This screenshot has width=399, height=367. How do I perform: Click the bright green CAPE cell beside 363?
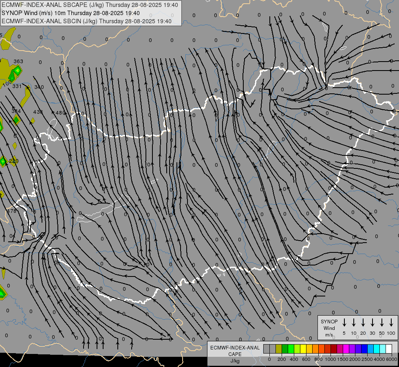coord(17,70)
